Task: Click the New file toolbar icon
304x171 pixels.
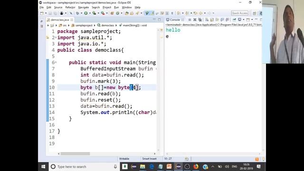Action: 42,13
